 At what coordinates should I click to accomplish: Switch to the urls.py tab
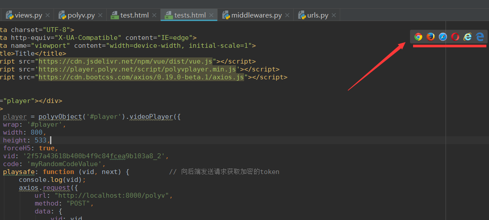[317, 15]
